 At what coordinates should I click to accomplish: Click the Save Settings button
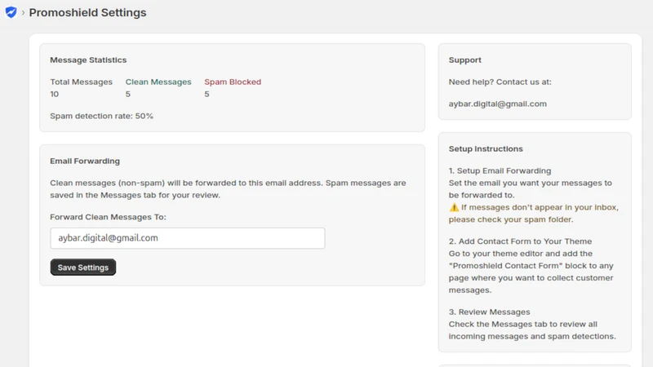83,268
